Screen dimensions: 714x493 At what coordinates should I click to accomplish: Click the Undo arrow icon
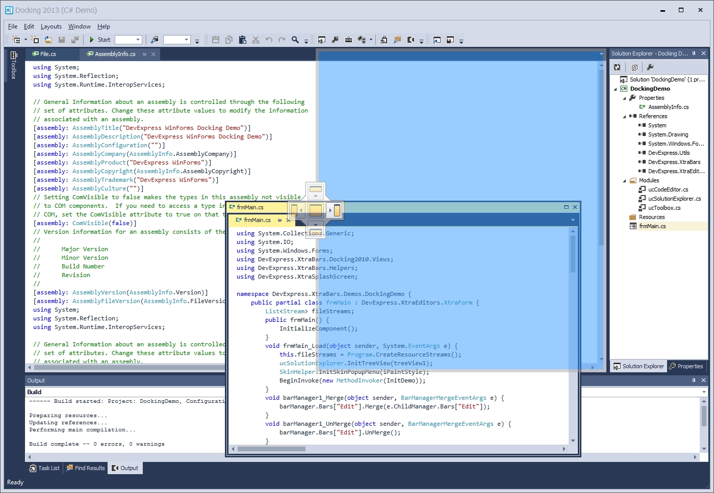point(269,40)
